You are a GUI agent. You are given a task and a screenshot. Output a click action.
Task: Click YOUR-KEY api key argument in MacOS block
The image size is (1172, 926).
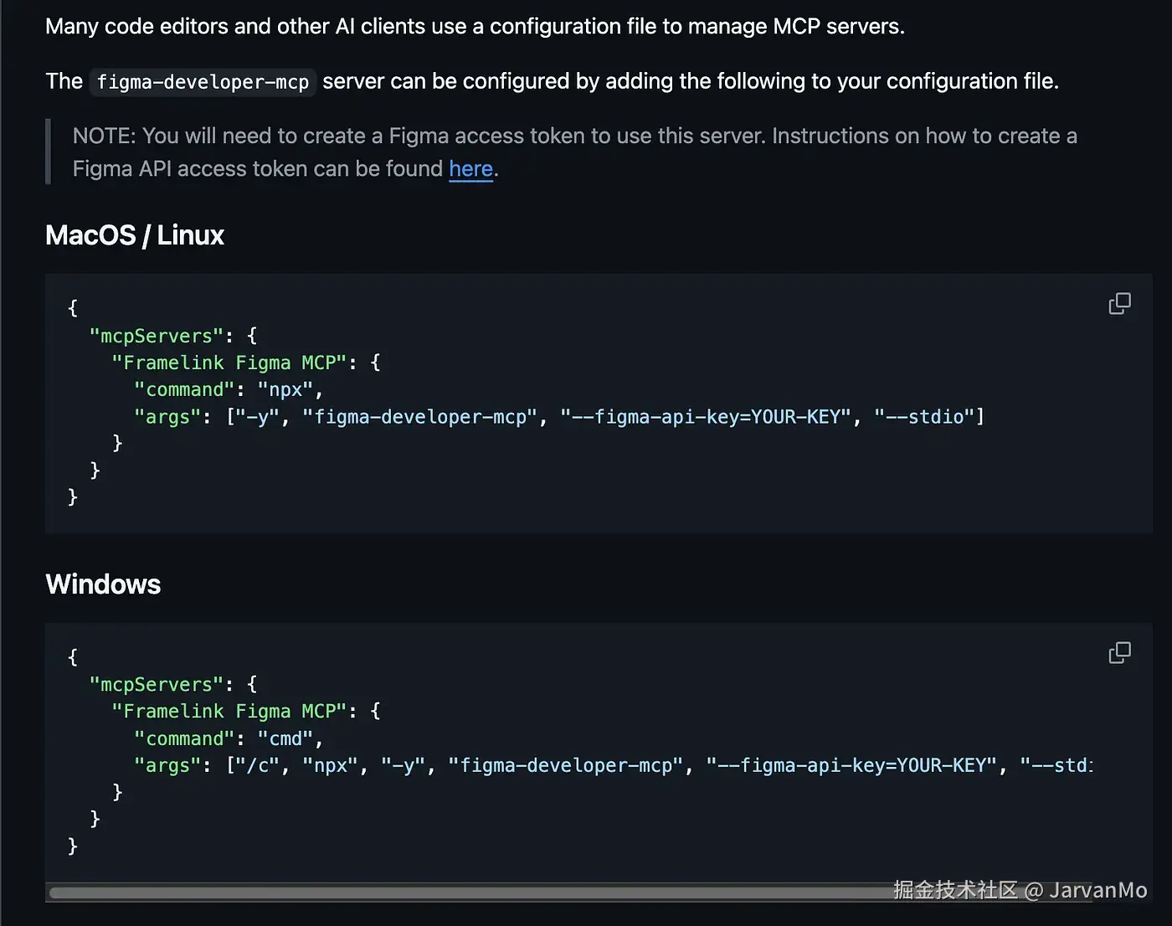[x=706, y=416]
